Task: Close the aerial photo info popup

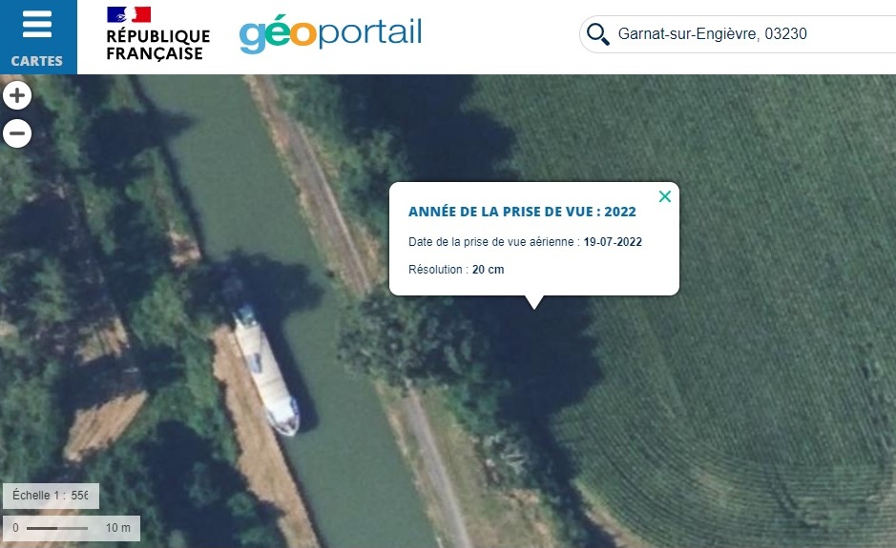Action: point(664,196)
